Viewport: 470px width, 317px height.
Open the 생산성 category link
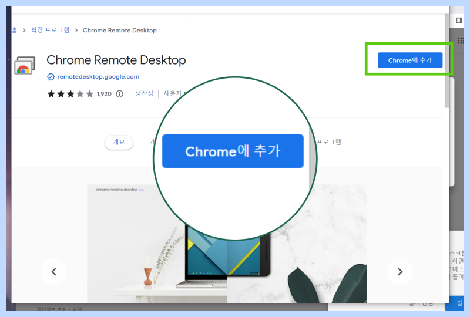144,93
